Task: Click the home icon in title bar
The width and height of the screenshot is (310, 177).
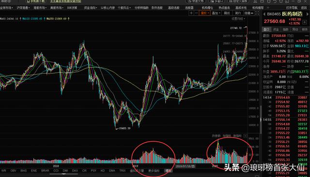Action: [x=269, y=1]
